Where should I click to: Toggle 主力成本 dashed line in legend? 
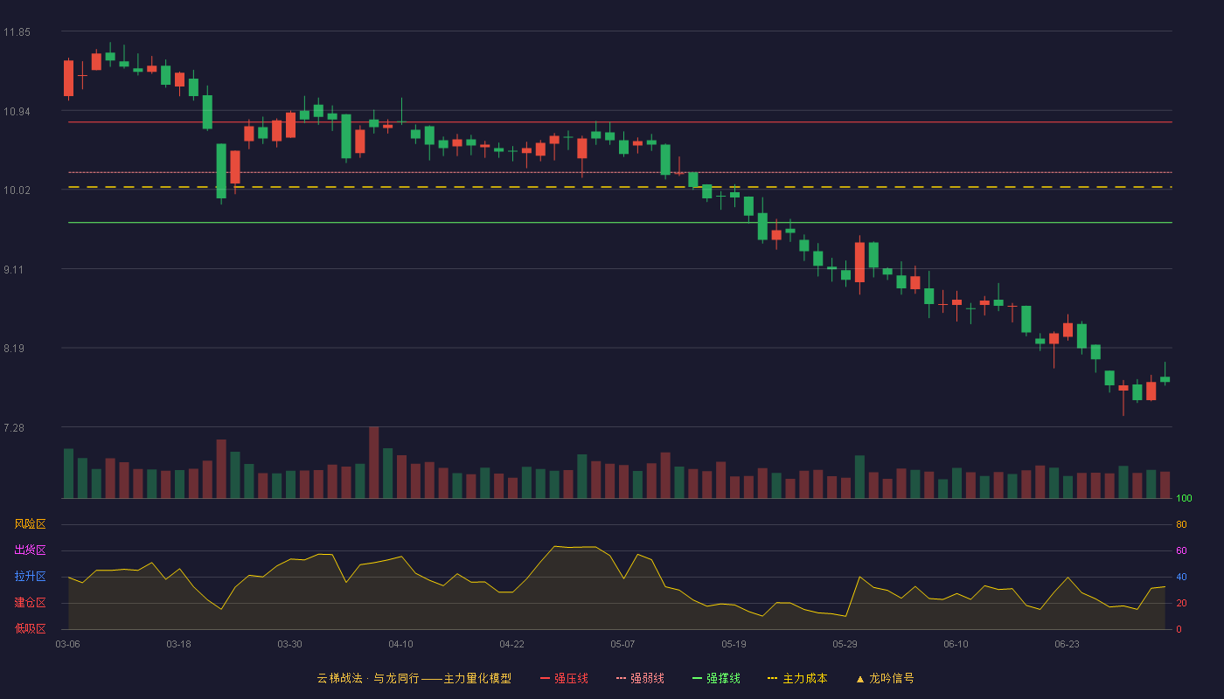(796, 678)
